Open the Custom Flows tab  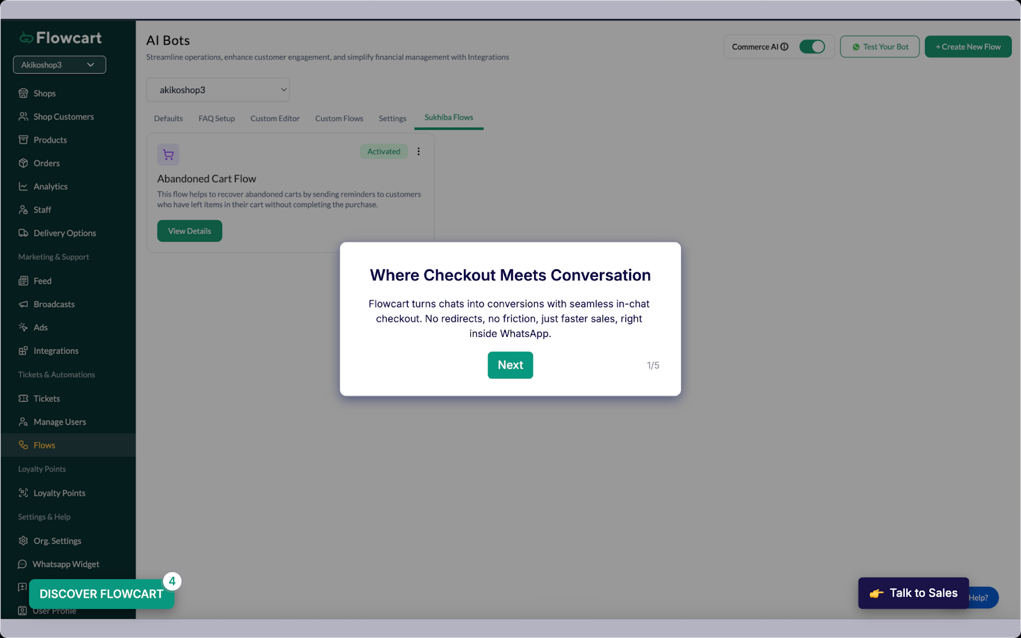[x=339, y=119]
